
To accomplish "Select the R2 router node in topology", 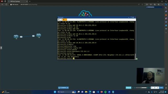I will tap(39, 35).
